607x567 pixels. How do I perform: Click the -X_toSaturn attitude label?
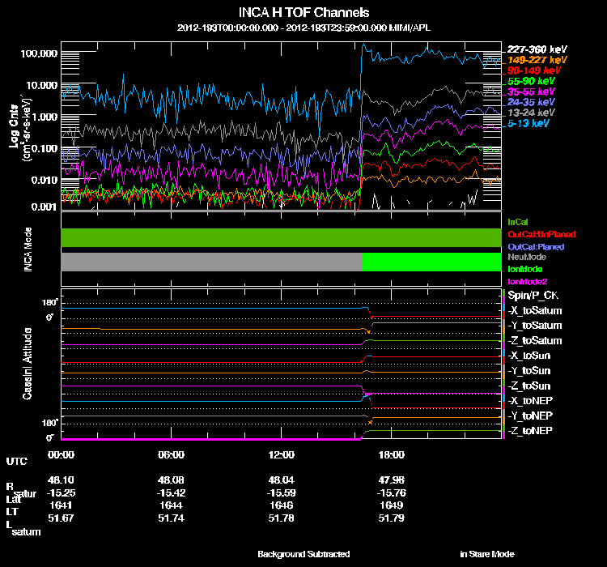[x=535, y=311]
